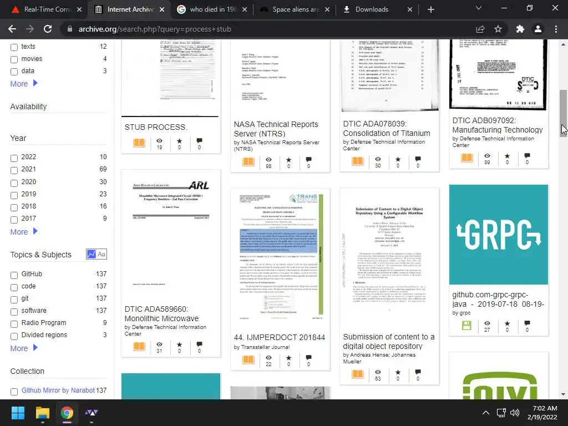This screenshot has width=568, height=426.
Task: Expand More media types
Action: [24, 84]
